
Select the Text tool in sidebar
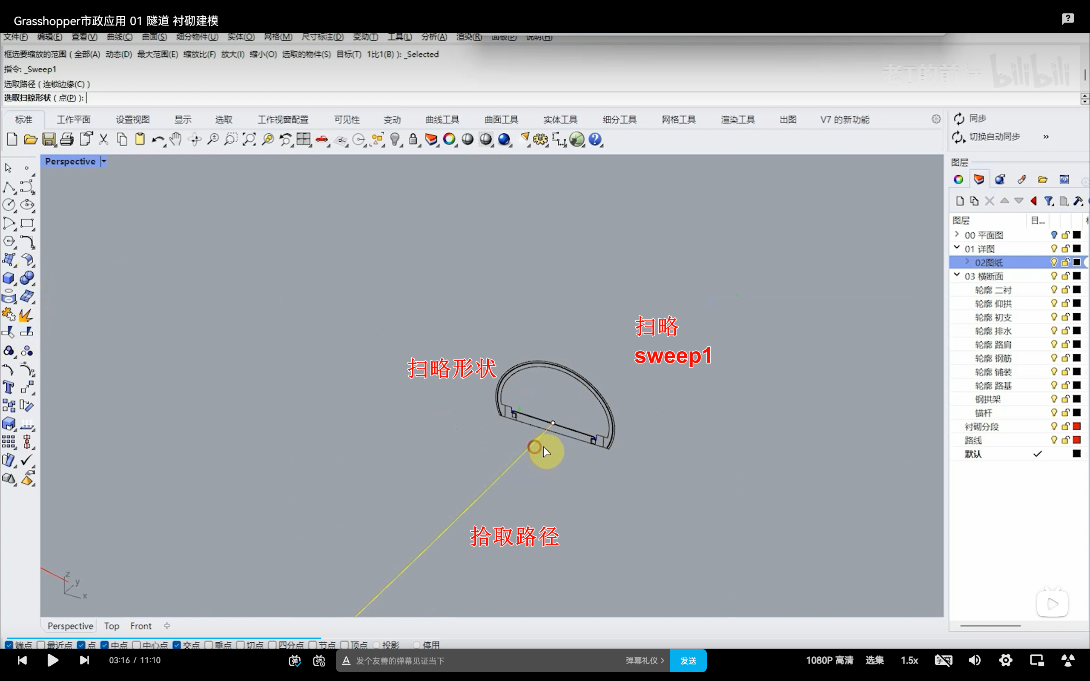click(x=9, y=387)
